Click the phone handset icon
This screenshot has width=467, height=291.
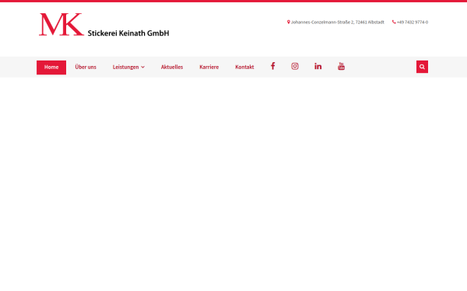click(x=394, y=22)
